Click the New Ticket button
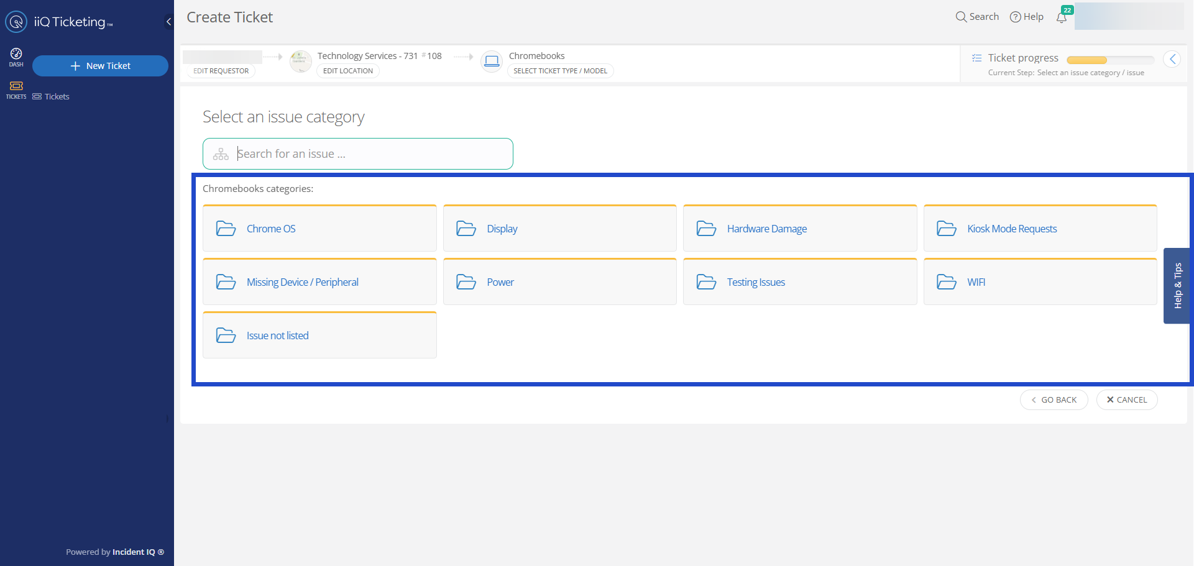The image size is (1194, 566). pos(100,66)
